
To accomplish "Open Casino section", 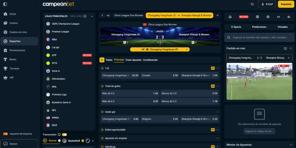I will 19,23.
